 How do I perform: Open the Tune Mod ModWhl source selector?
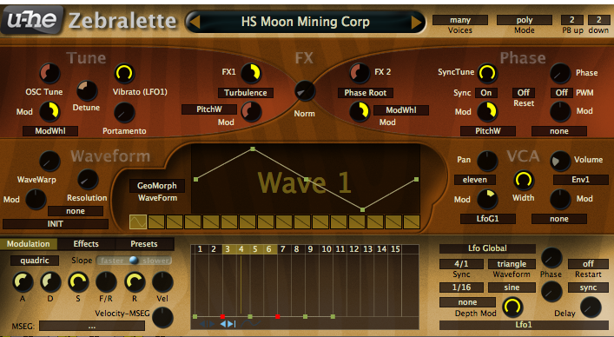50,131
